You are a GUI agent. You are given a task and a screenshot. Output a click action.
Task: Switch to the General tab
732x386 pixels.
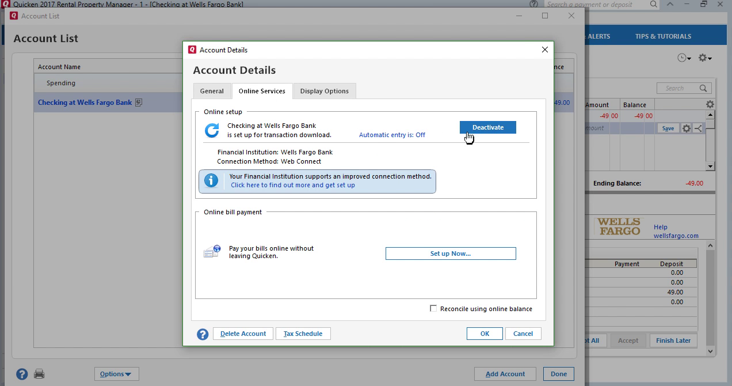(212, 91)
